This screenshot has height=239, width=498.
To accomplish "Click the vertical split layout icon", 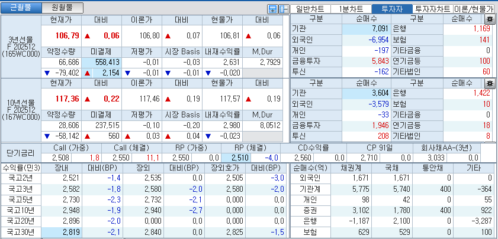I will (283, 9).
